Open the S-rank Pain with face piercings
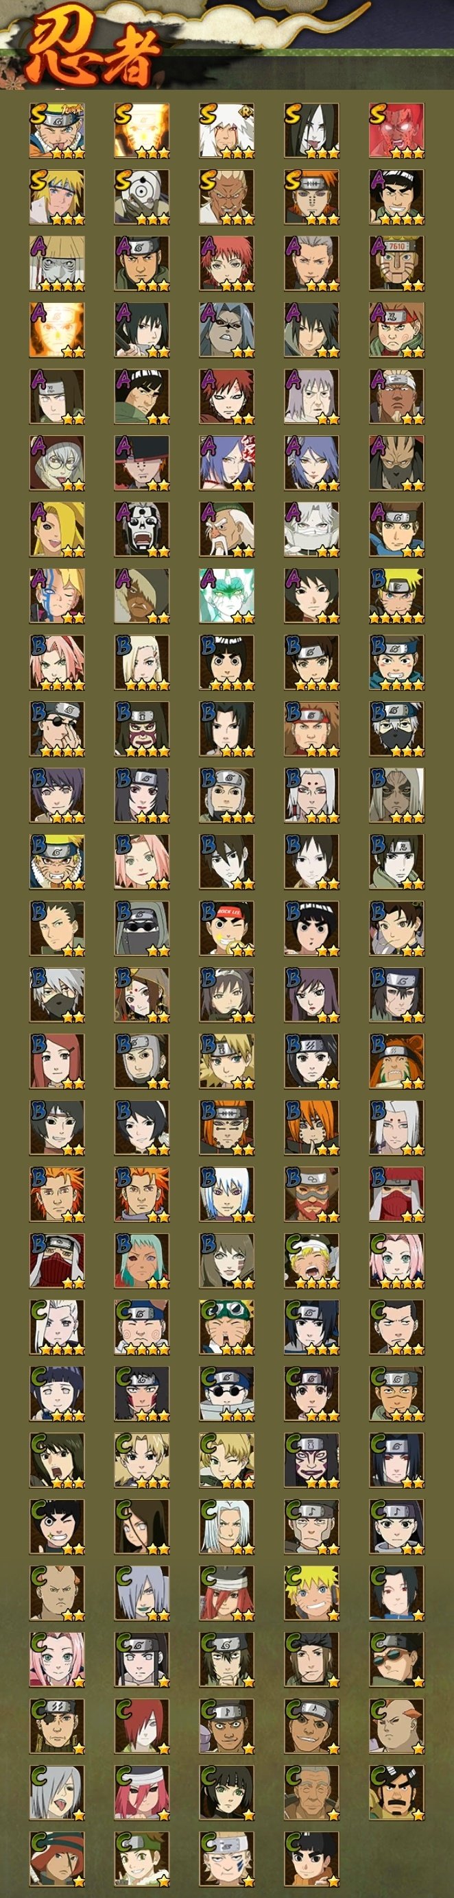Screen dimensions: 454x1898 click(312, 197)
